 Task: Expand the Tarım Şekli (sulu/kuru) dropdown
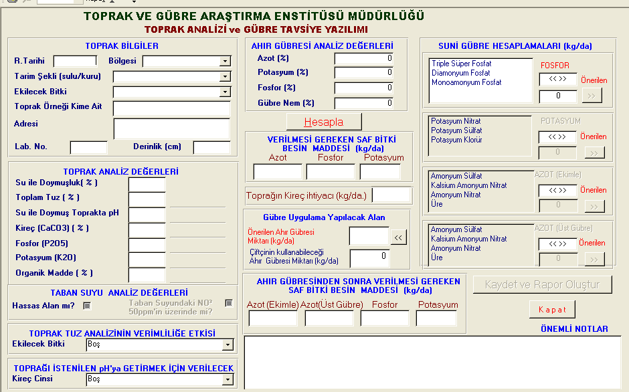click(x=225, y=77)
